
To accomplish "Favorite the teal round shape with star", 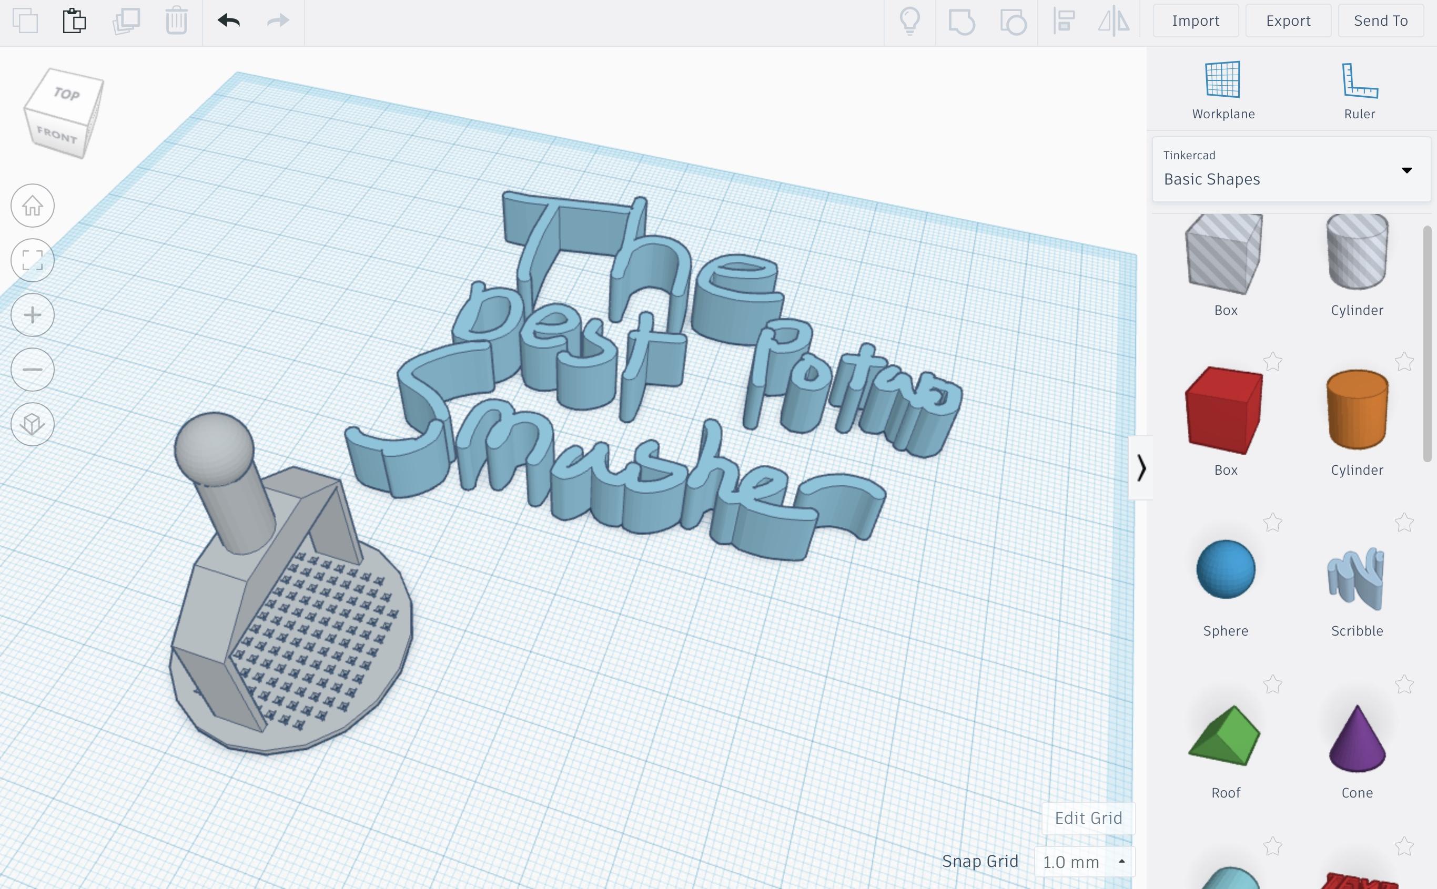I will click(x=1273, y=846).
